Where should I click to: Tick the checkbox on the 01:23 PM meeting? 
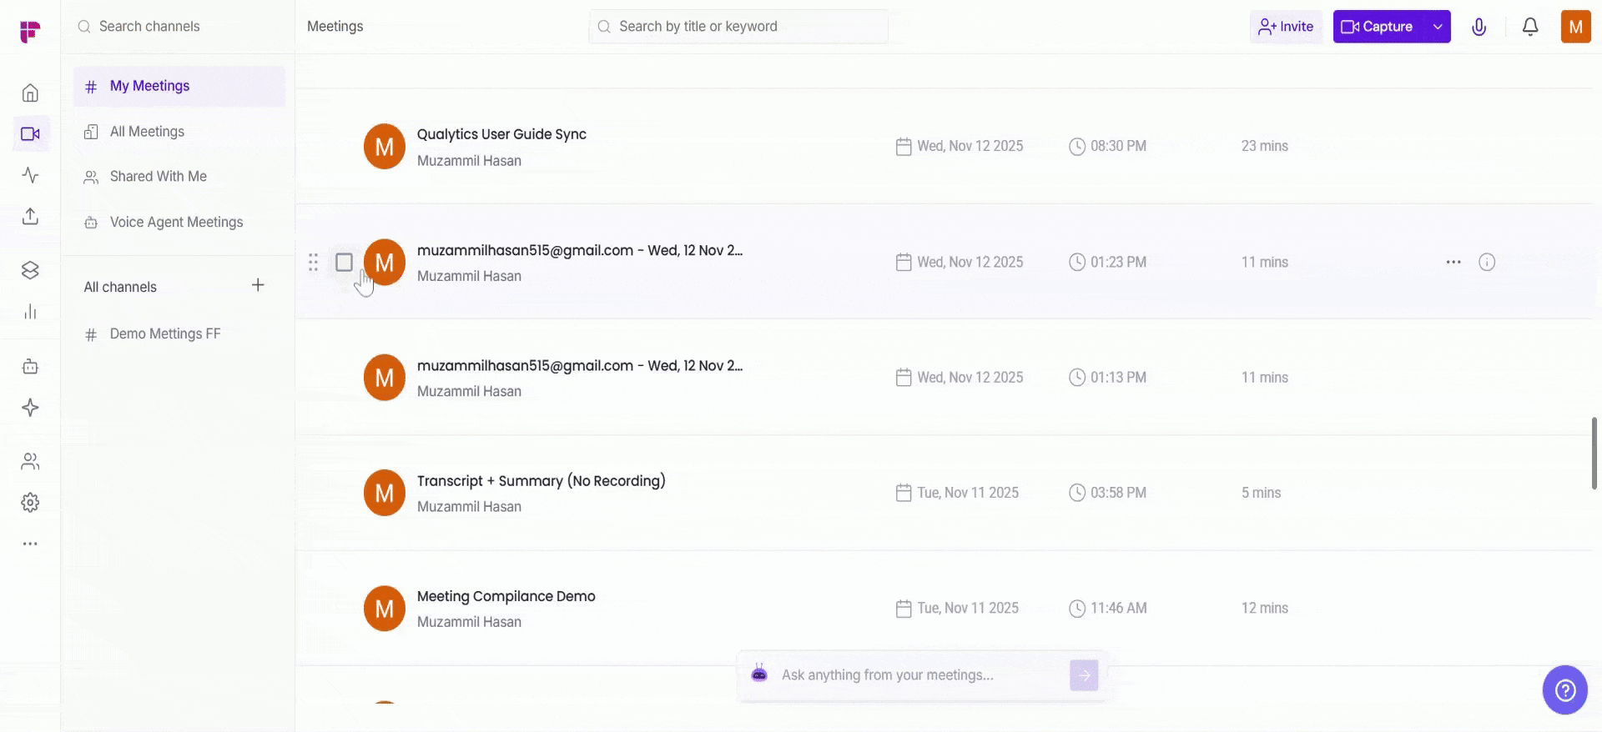coord(344,263)
